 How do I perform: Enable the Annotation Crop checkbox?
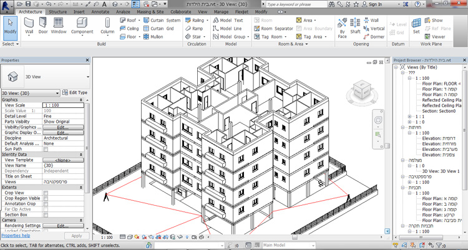click(46, 204)
